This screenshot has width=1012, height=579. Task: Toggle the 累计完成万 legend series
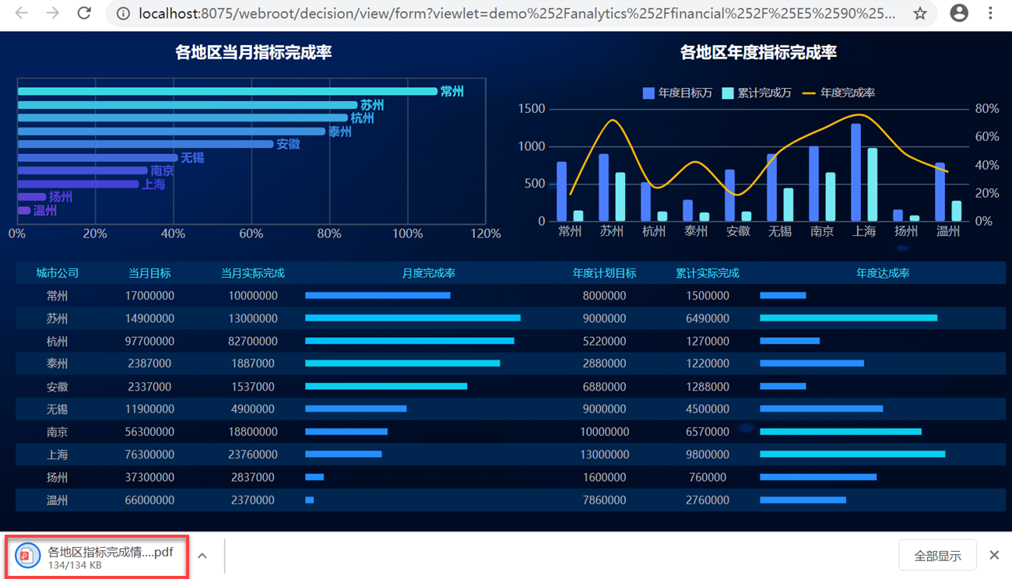pos(757,93)
